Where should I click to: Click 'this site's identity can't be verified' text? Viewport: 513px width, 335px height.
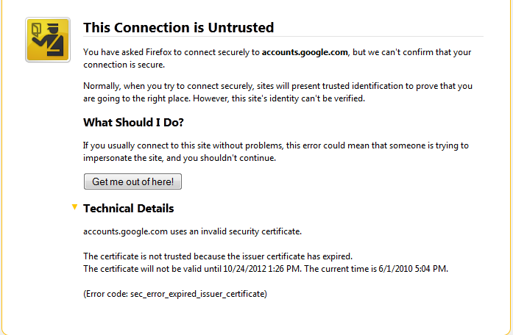click(x=298, y=98)
